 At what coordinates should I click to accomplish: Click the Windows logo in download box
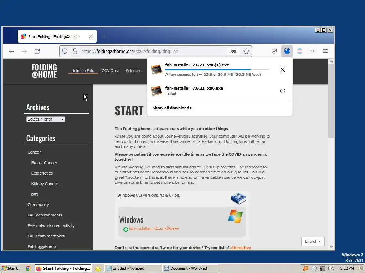235,216
